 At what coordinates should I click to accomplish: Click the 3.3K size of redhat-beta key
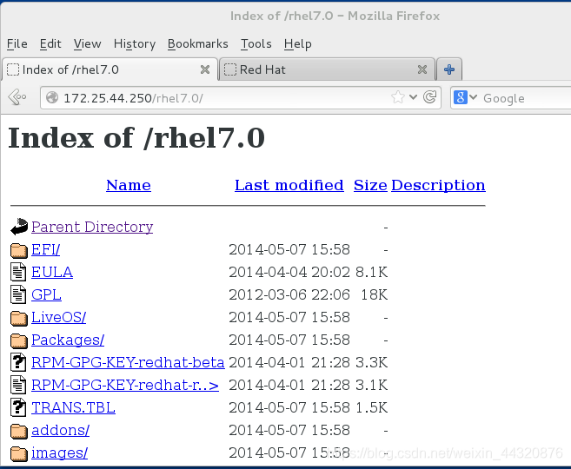(x=371, y=362)
